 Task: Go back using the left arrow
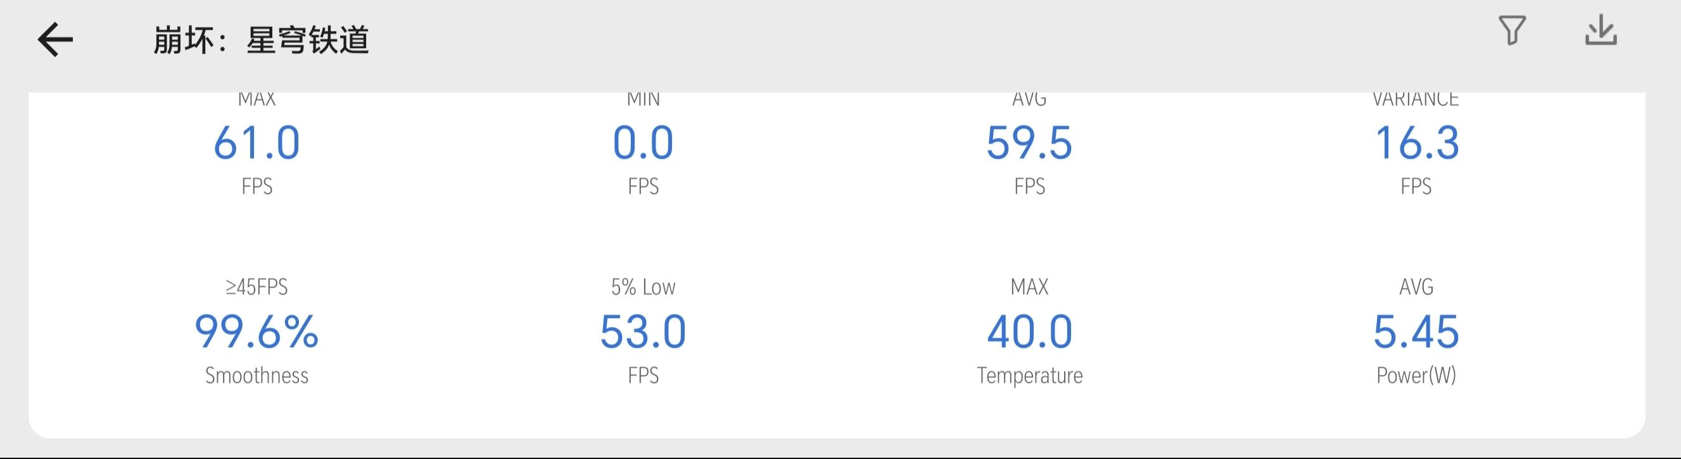coord(55,40)
